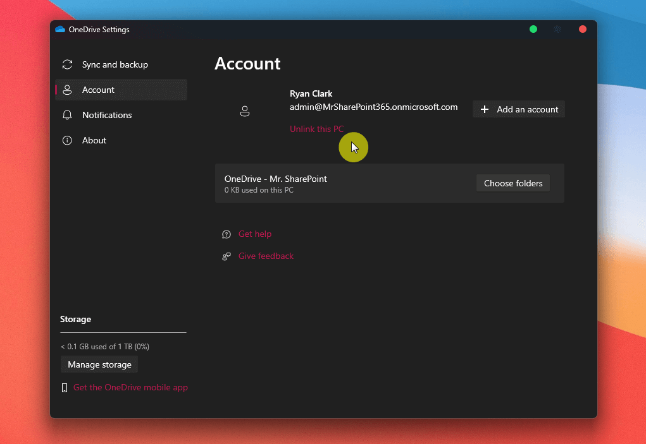
Task: Open the Notifications settings page
Action: 121,115
